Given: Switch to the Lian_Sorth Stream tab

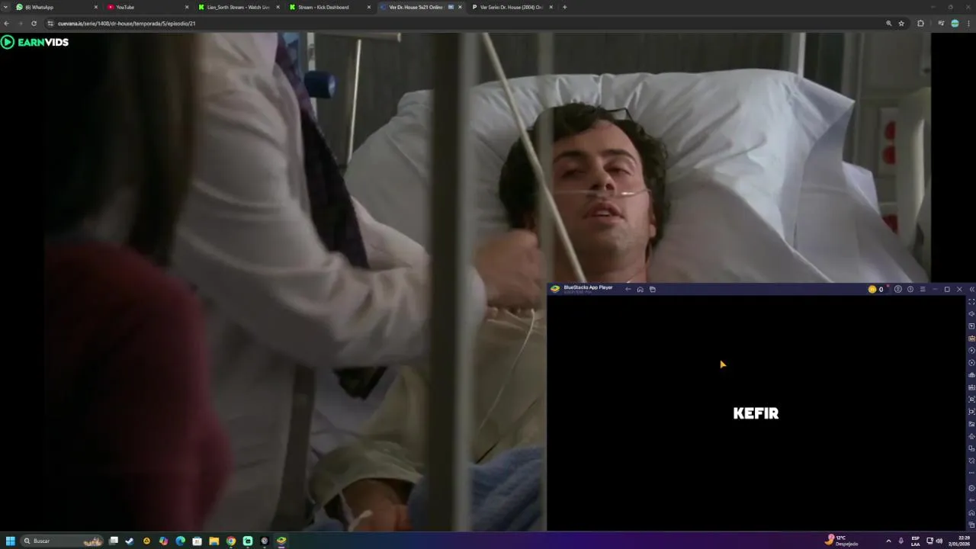Looking at the screenshot, I should point(238,7).
